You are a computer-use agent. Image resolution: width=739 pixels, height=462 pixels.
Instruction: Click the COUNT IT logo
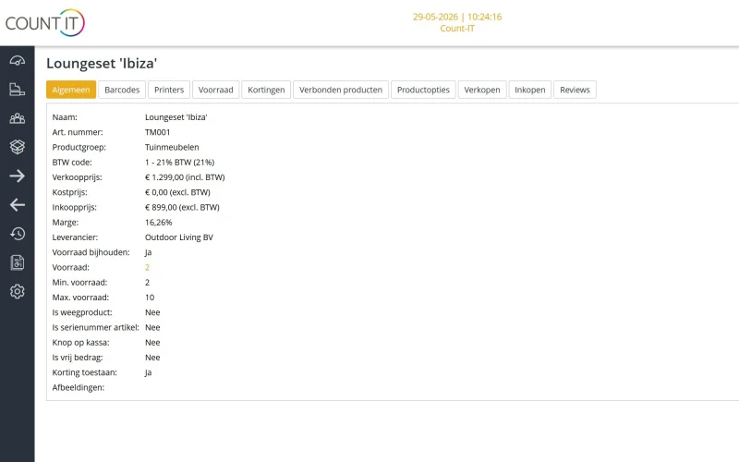(x=44, y=22)
